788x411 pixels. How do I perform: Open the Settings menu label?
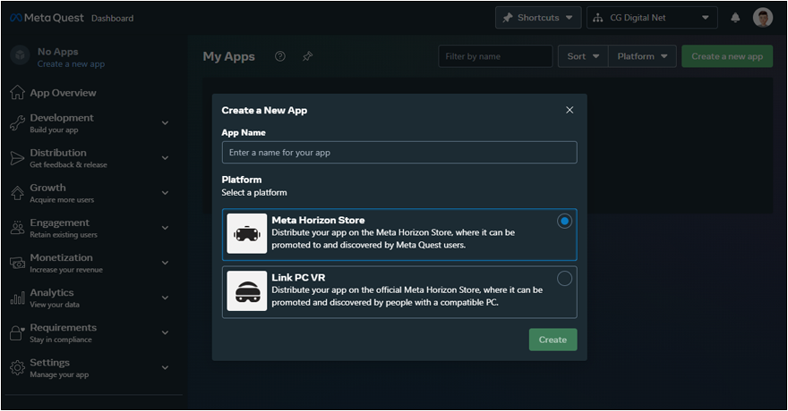[x=50, y=363]
